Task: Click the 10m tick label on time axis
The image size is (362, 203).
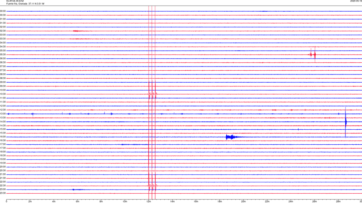Action: pos(125,201)
